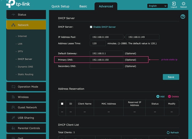Click the Modify column header
Image resolution: width=192 pixels, height=139 pixels.
pyautogui.click(x=171, y=104)
